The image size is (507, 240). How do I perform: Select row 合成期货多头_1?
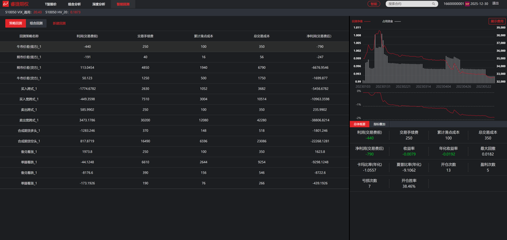tap(175, 131)
